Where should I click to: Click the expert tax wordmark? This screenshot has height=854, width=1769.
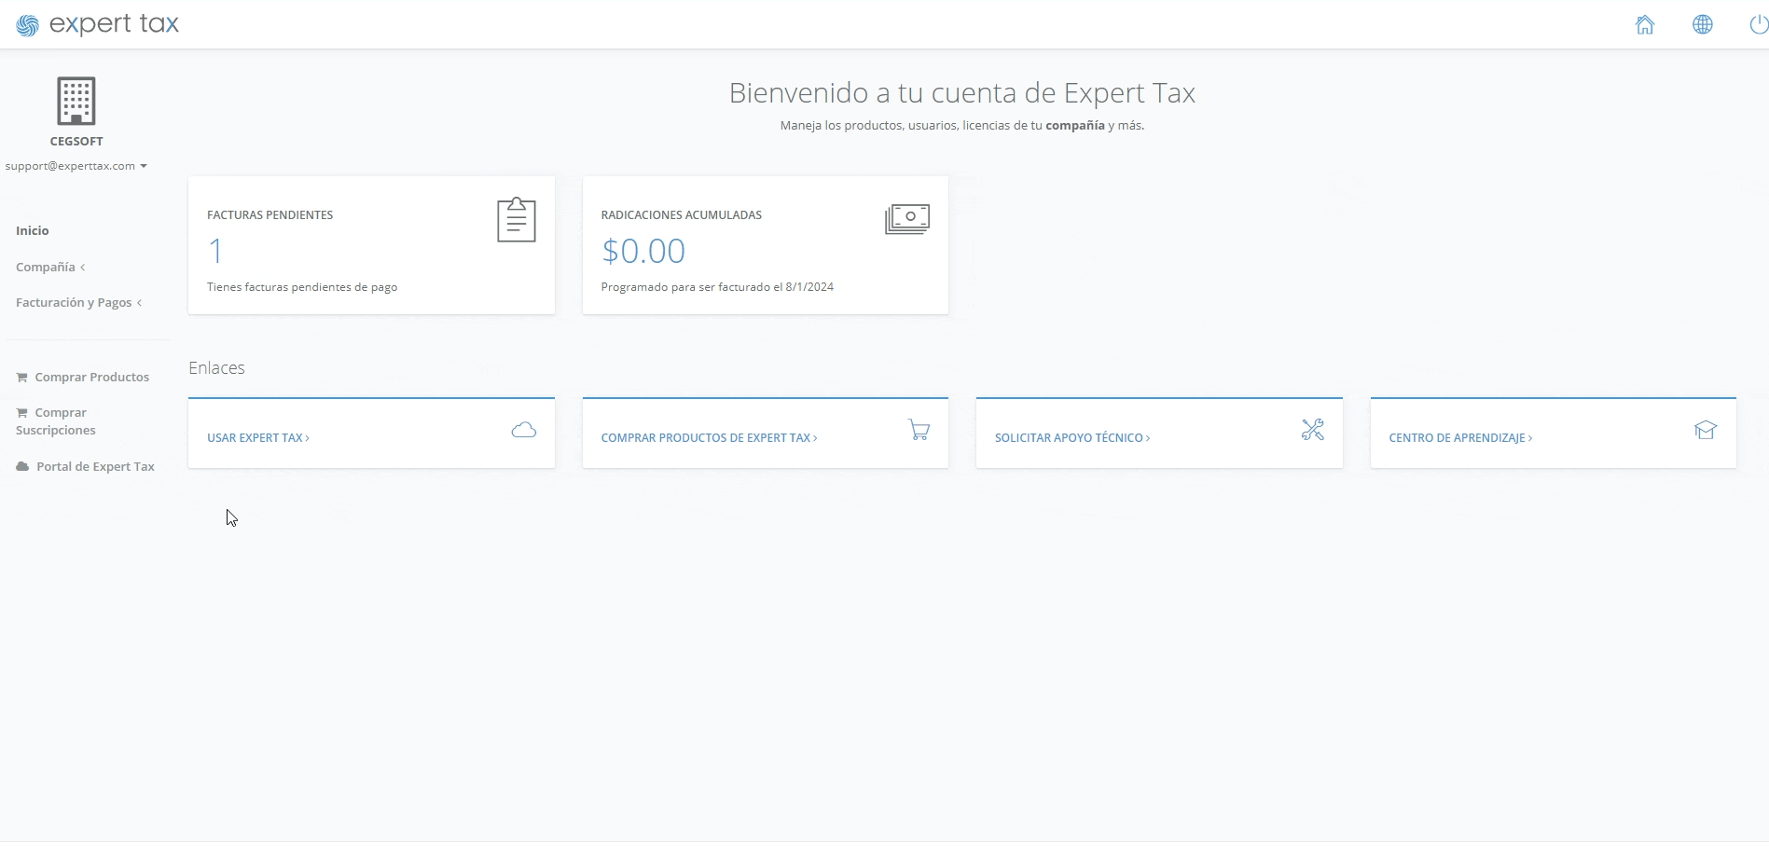click(114, 25)
